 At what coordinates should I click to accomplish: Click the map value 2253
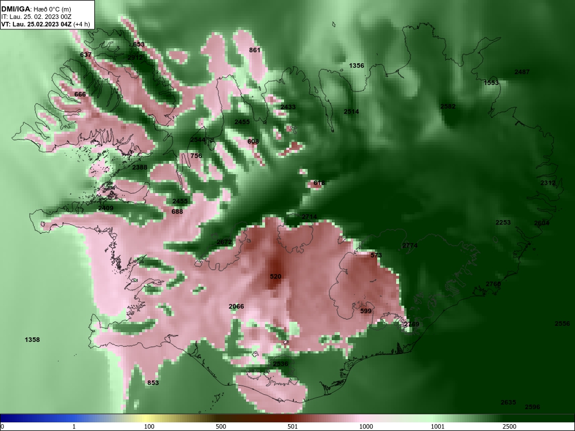tap(503, 222)
